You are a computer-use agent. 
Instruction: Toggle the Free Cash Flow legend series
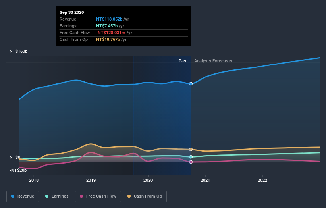[98, 196]
